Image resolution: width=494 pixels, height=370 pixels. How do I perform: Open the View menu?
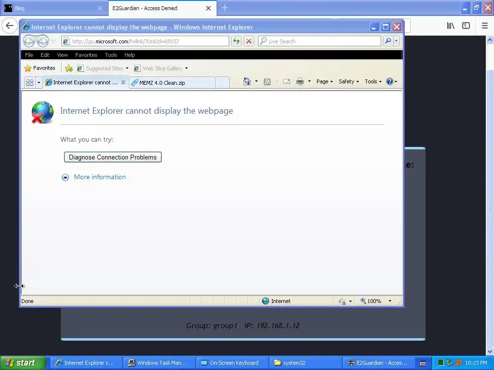pos(62,55)
